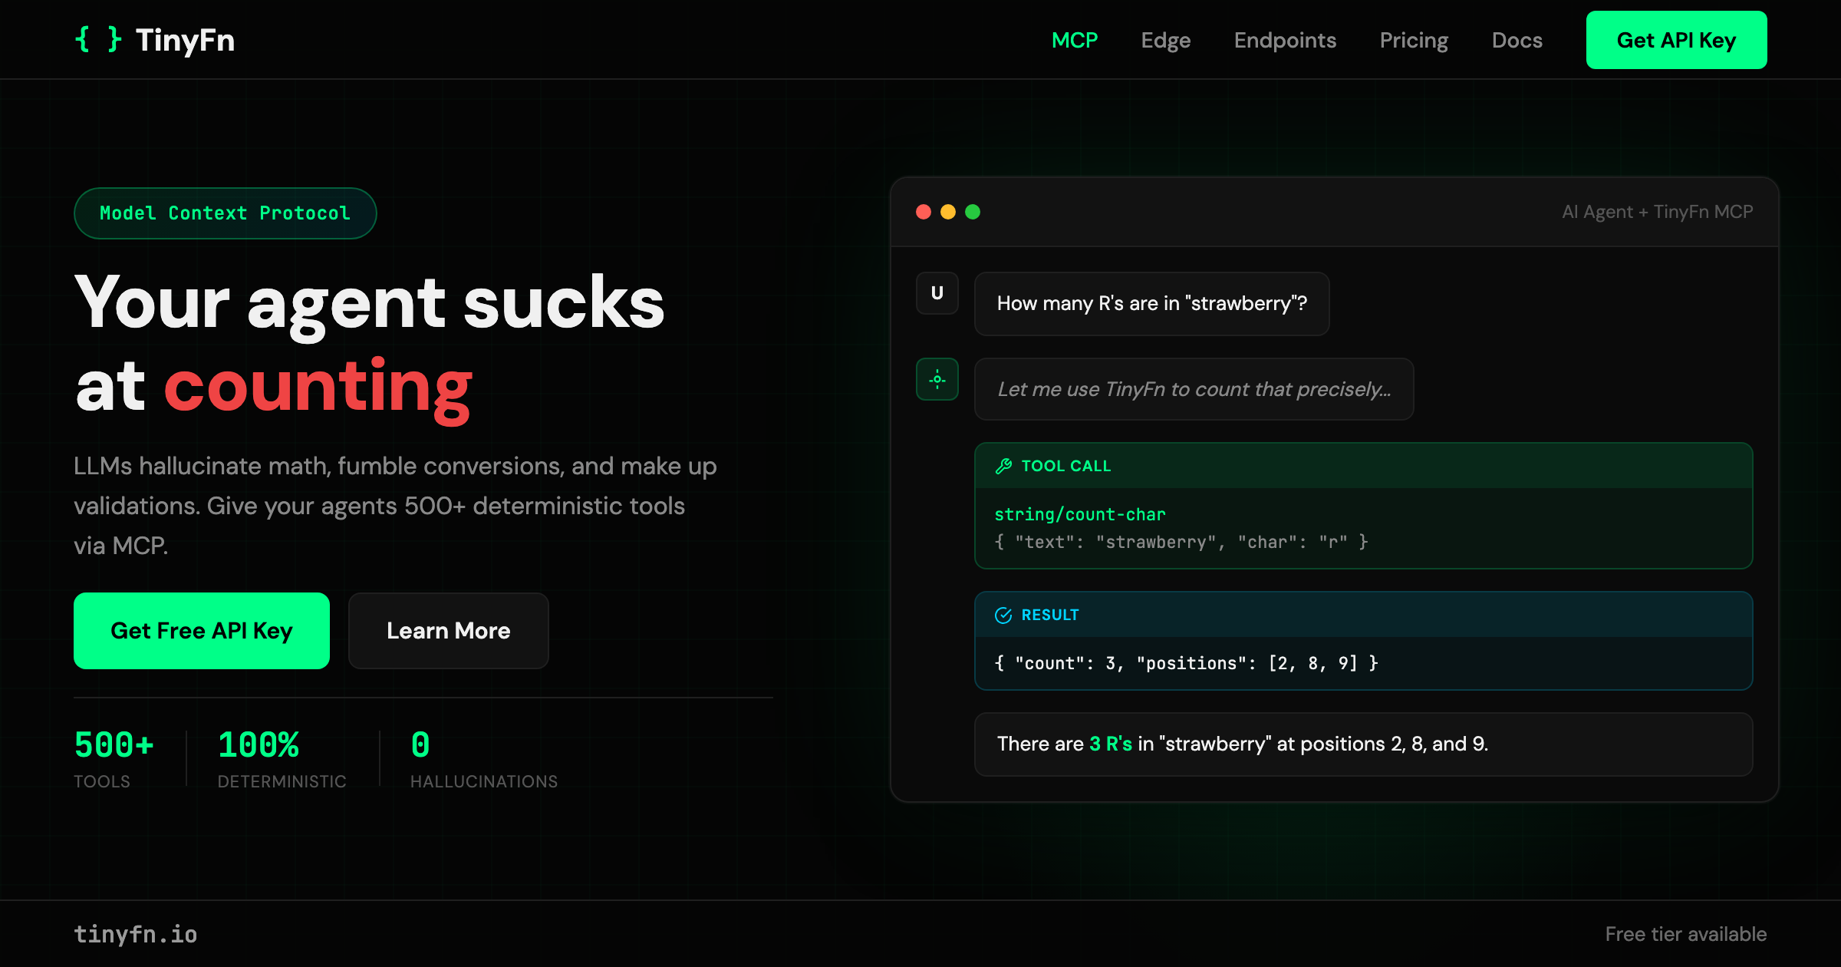
Task: Go to the Edge nav page
Action: pos(1165,40)
